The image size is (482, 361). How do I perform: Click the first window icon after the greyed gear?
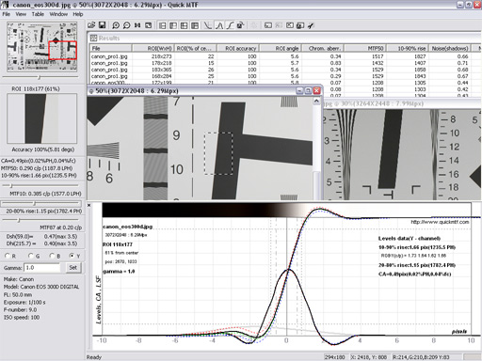pos(268,25)
